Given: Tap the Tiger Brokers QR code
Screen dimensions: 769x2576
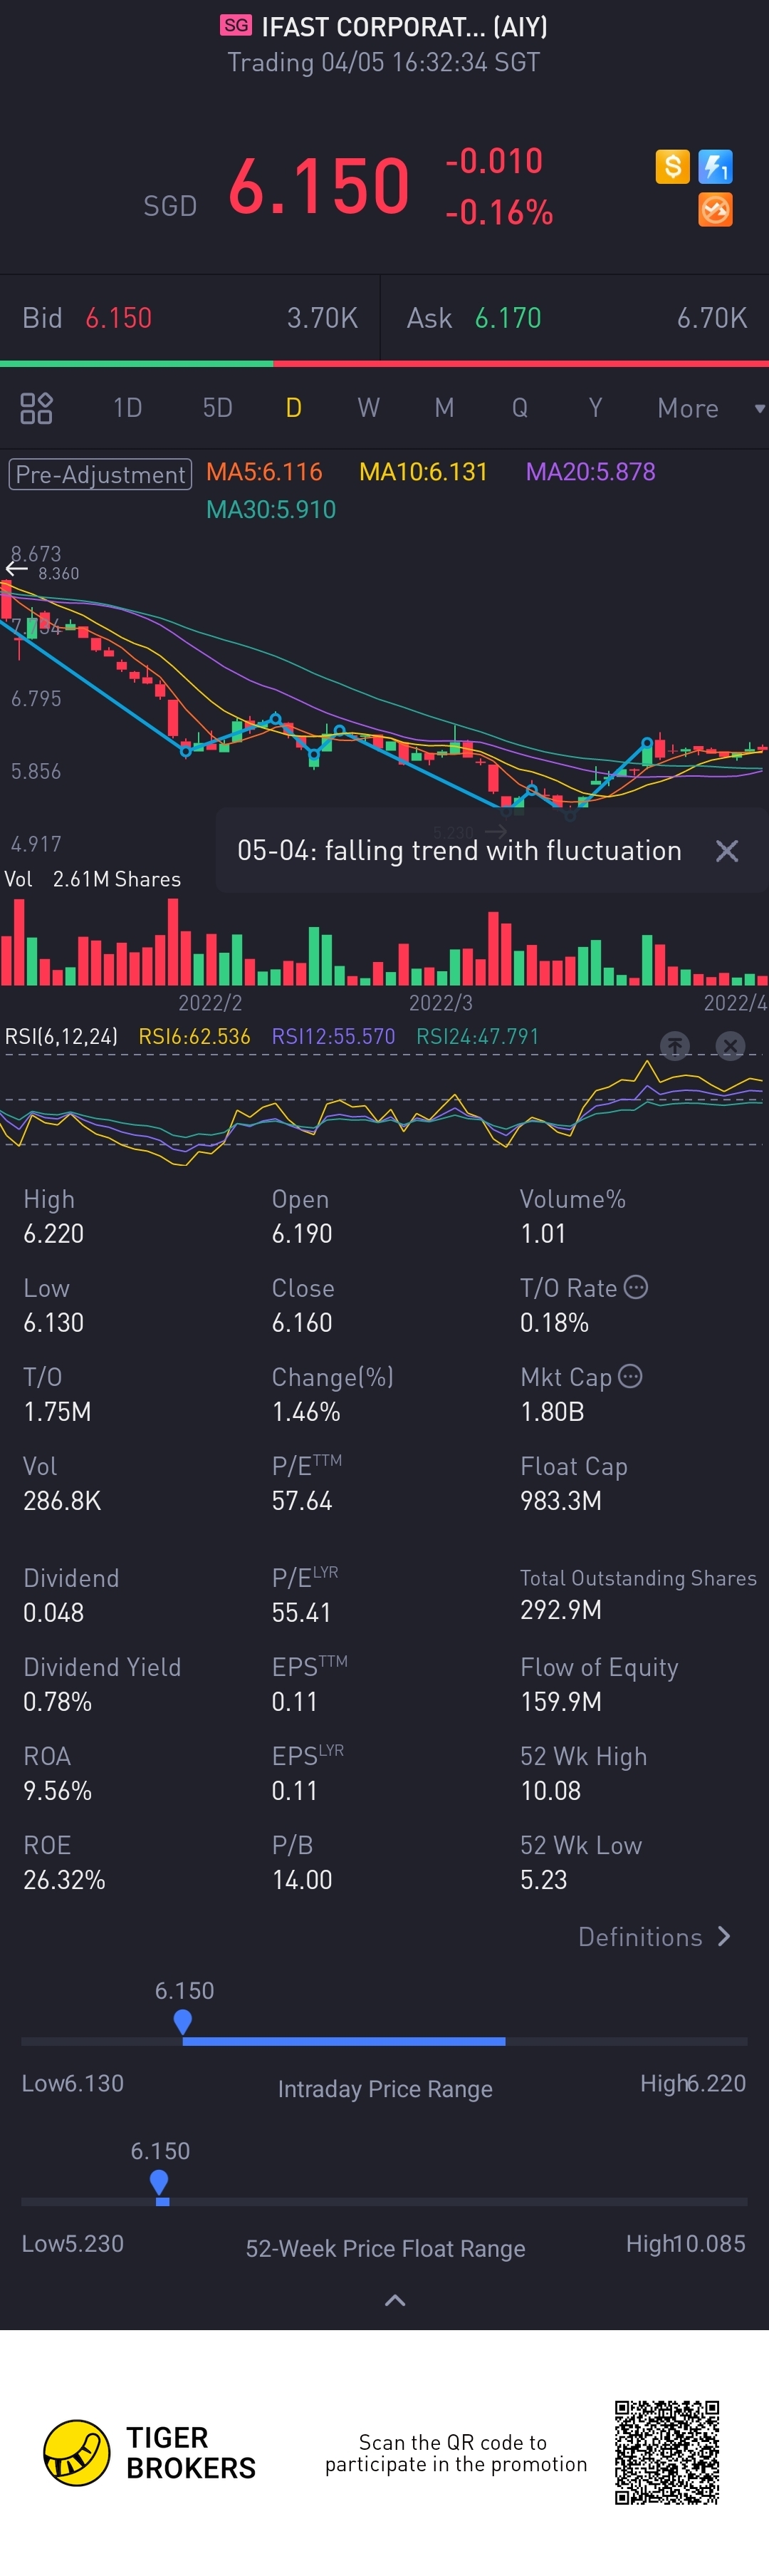Looking at the screenshot, I should [x=666, y=2452].
